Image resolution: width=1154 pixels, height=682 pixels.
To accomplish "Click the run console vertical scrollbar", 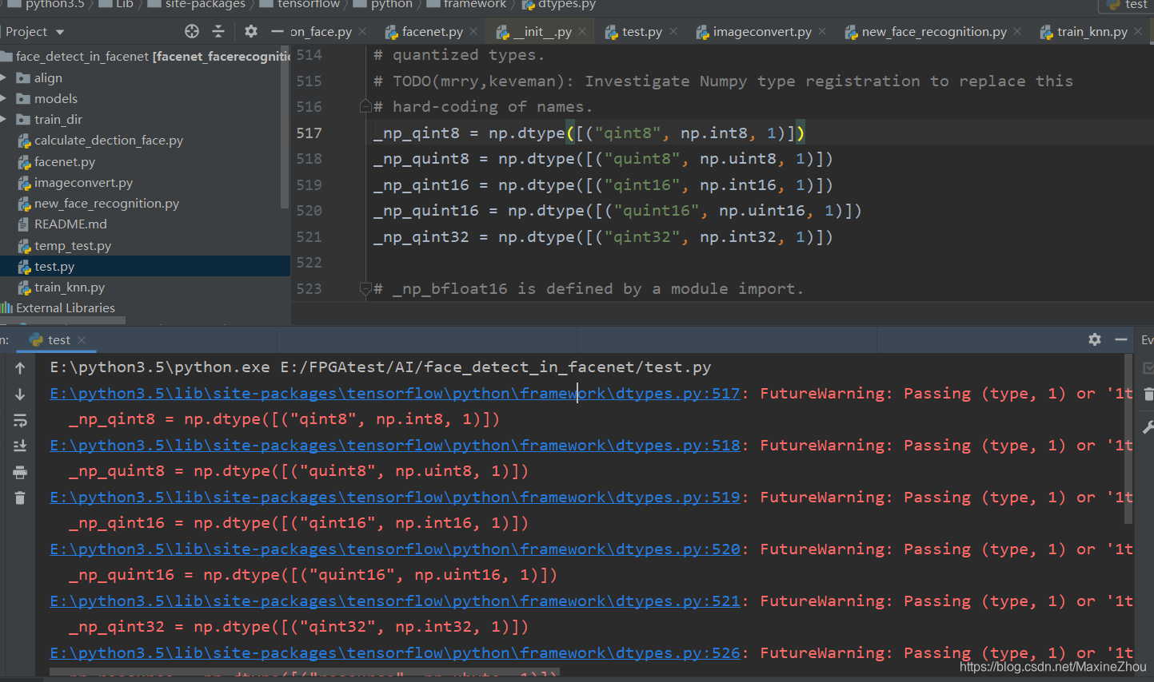I will click(x=1128, y=439).
